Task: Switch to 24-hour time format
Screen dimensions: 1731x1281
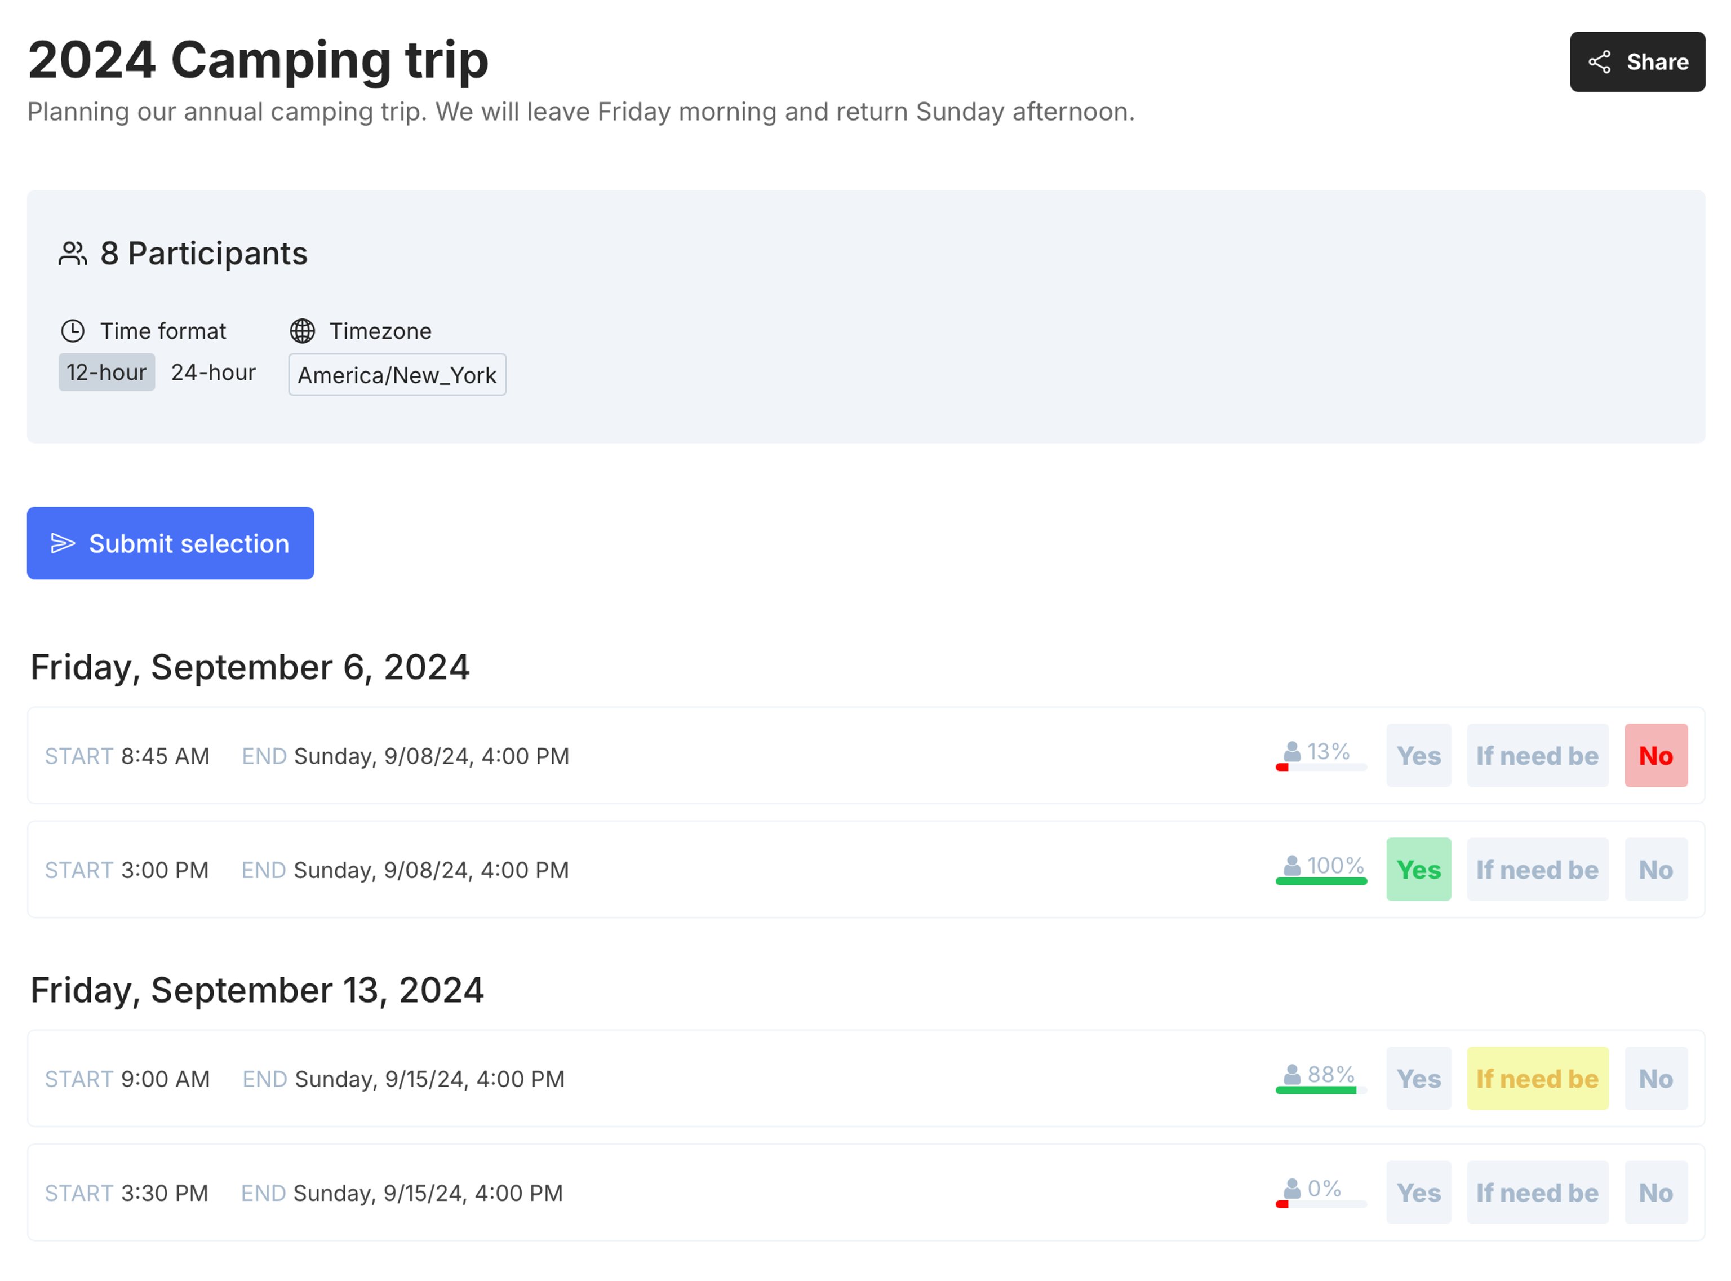Action: coord(214,371)
